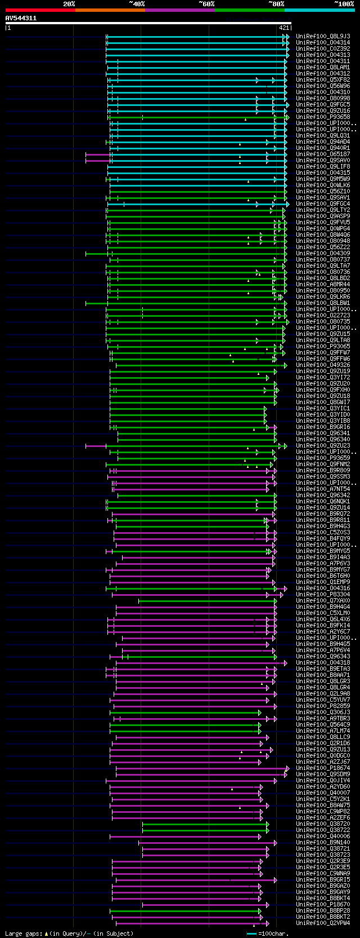Screen dimensions: 360x938
Task: Select label UniRef100_P93658
Action: click(323, 117)
